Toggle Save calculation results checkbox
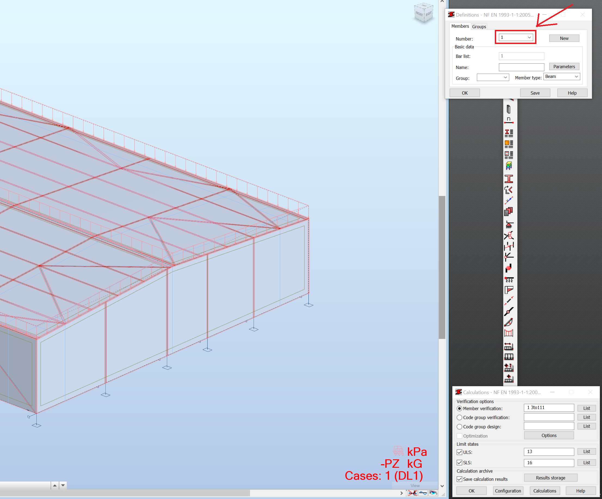 click(459, 479)
